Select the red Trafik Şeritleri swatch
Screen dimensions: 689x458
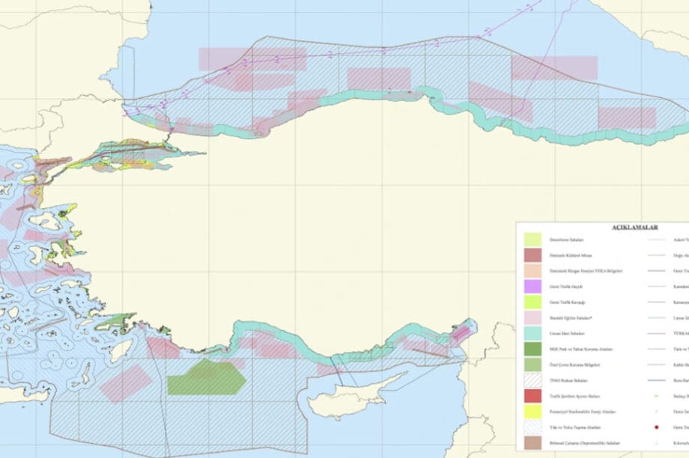point(532,396)
